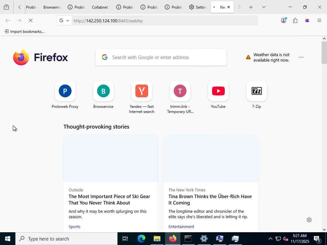
Task: Open new tab customize gear icon
Action: click(309, 220)
